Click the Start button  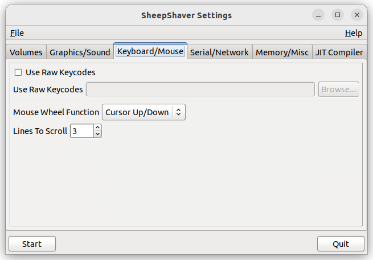(32, 244)
